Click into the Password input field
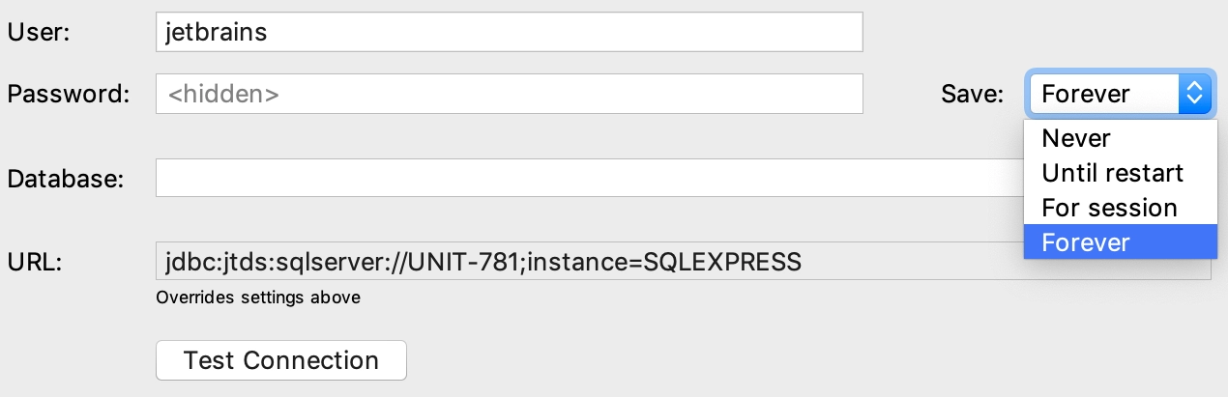This screenshot has width=1228, height=397. coord(509,94)
